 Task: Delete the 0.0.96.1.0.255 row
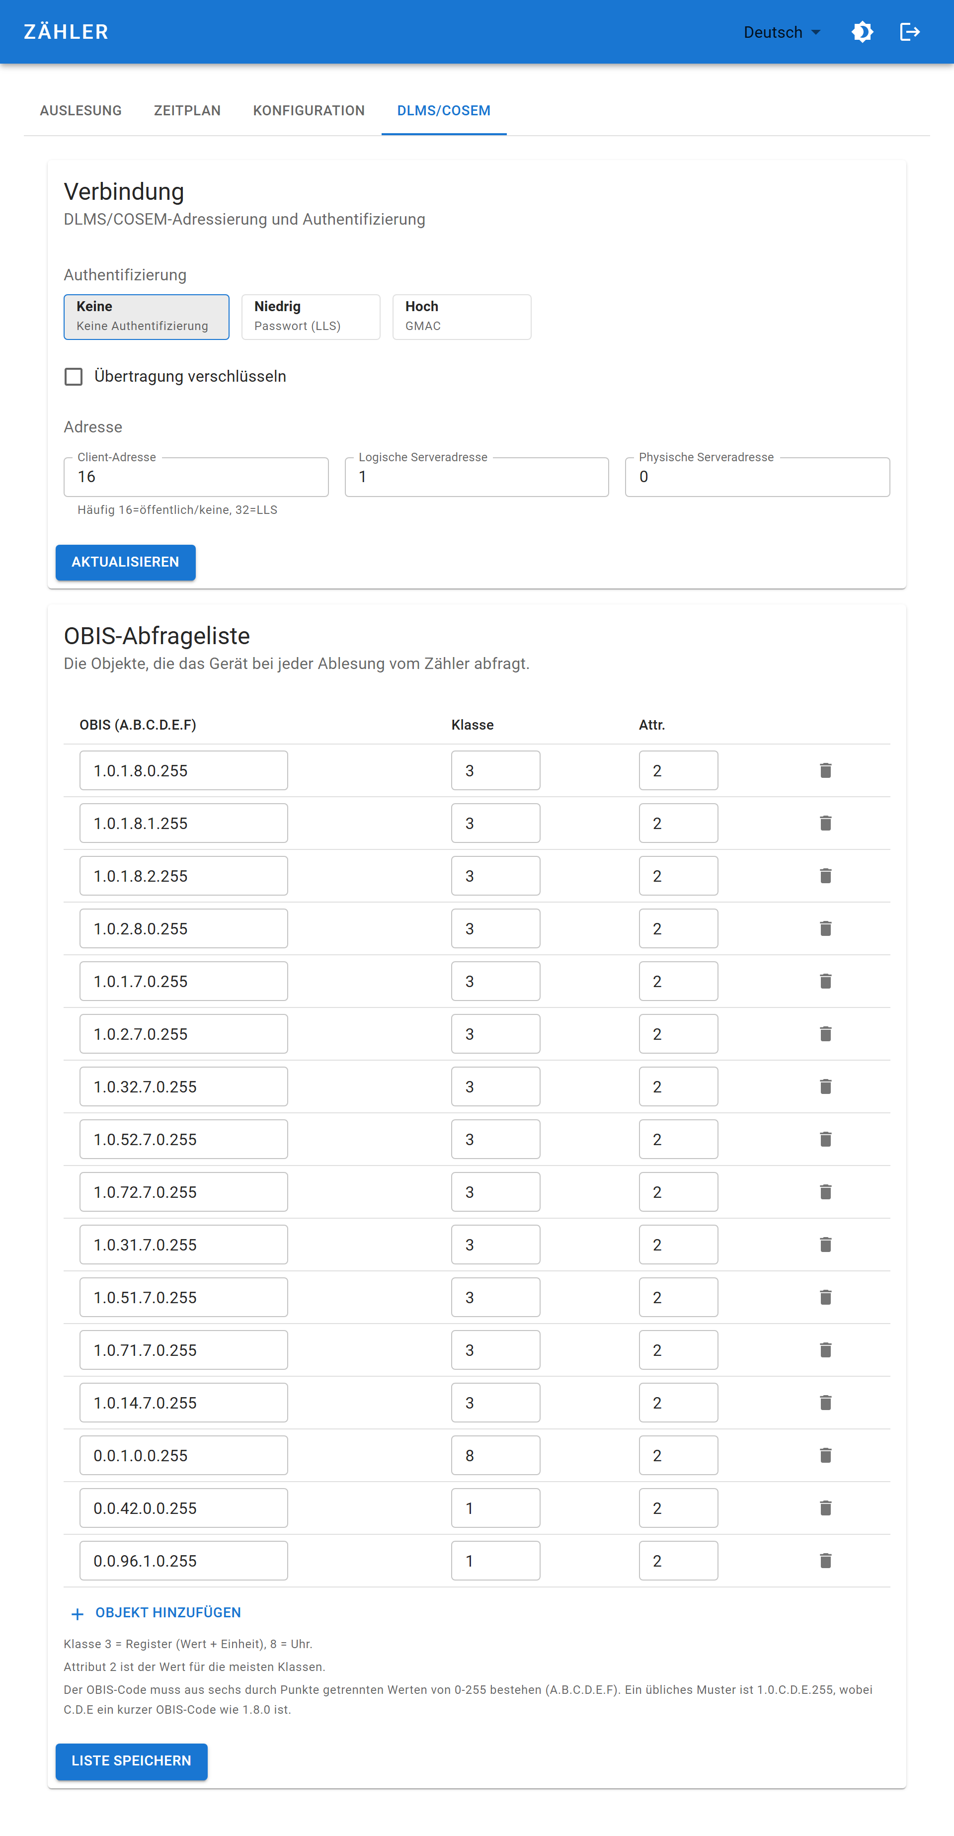tap(825, 1562)
